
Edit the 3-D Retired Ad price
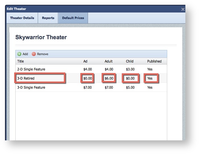(x=87, y=78)
